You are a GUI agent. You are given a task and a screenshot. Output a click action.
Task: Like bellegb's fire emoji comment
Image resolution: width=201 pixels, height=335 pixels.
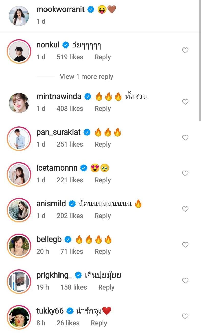pos(185,245)
